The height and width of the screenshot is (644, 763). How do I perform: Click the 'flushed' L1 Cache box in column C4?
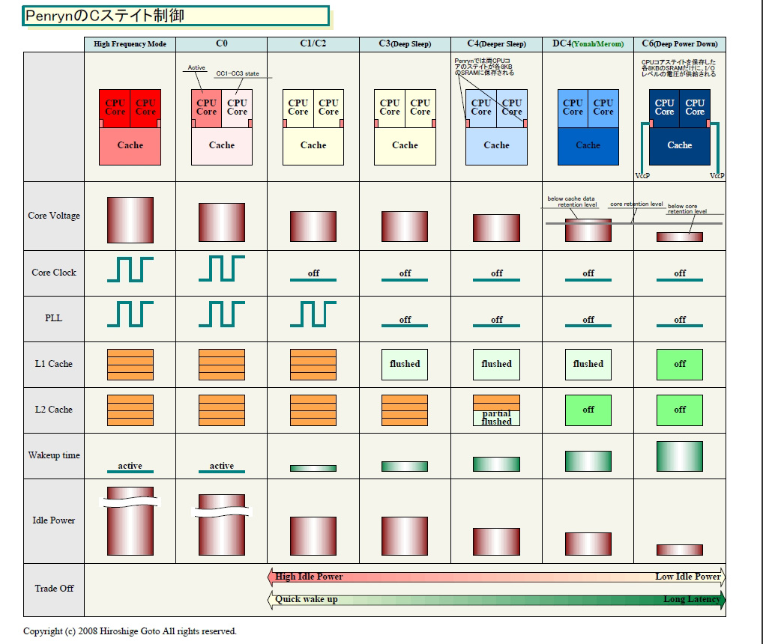tap(496, 365)
